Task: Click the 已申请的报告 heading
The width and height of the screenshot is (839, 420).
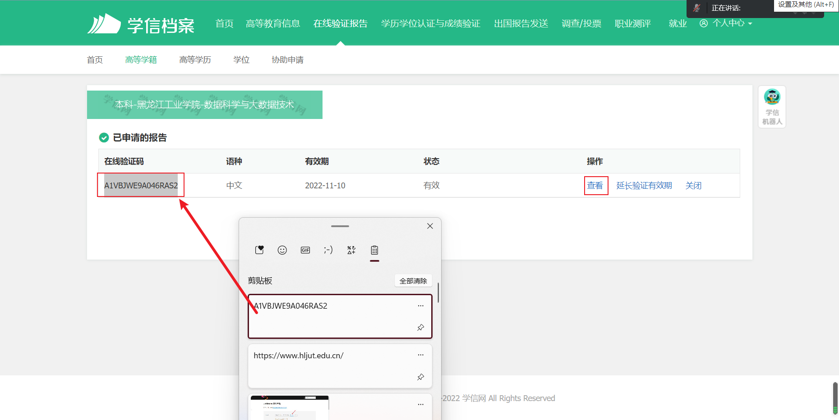Action: click(140, 137)
